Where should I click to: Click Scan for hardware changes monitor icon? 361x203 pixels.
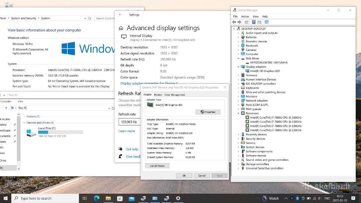click(x=266, y=22)
